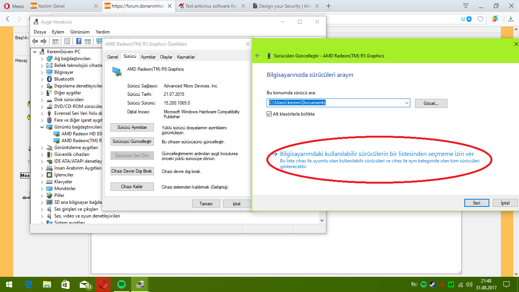Open Spotify from the taskbar

[122, 284]
